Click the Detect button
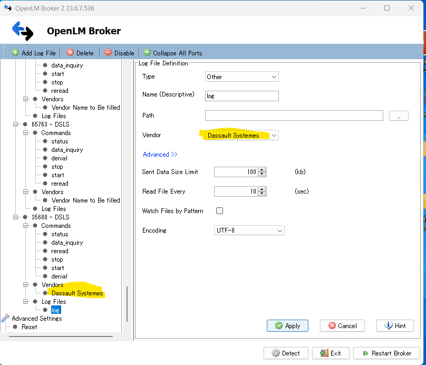The width and height of the screenshot is (426, 365). click(286, 353)
